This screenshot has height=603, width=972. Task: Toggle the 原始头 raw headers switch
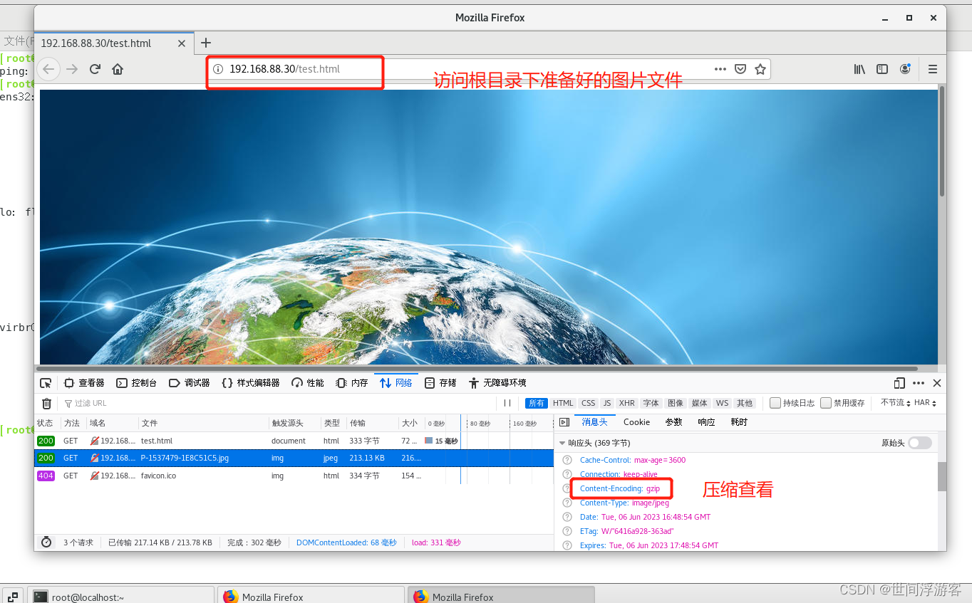coord(919,443)
